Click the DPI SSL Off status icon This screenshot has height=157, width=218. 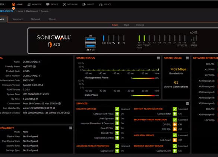[x=175, y=125]
